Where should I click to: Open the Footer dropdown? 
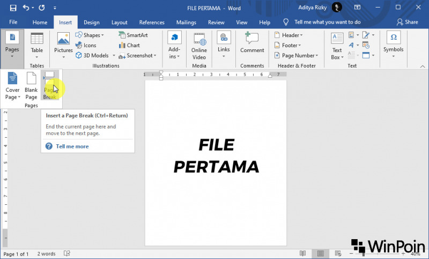[287, 46]
